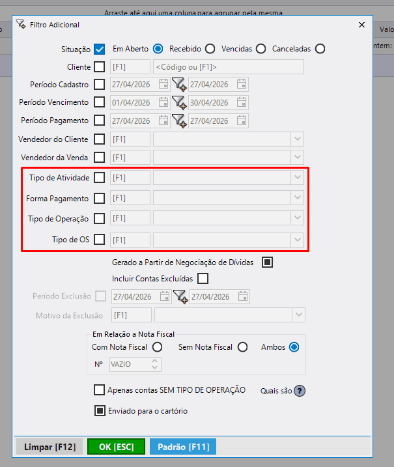
Task: Open calendar for Período Exclusão start date
Action: click(164, 296)
